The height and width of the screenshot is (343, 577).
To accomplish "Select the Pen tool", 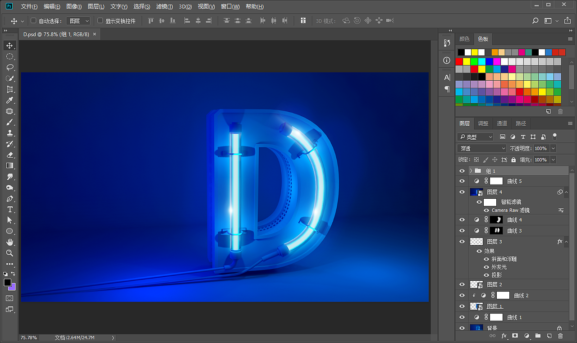I will click(10, 198).
